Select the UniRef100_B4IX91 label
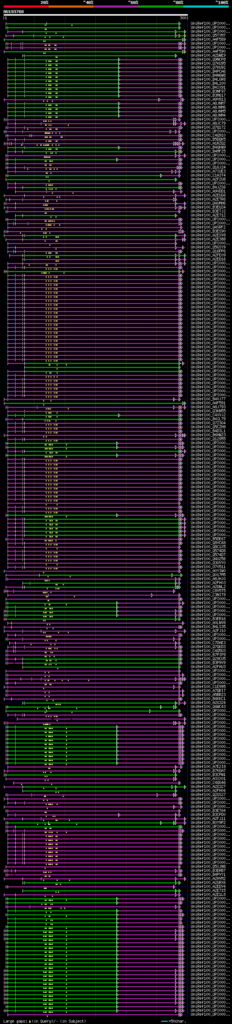232x1024 pixels. (208, 87)
